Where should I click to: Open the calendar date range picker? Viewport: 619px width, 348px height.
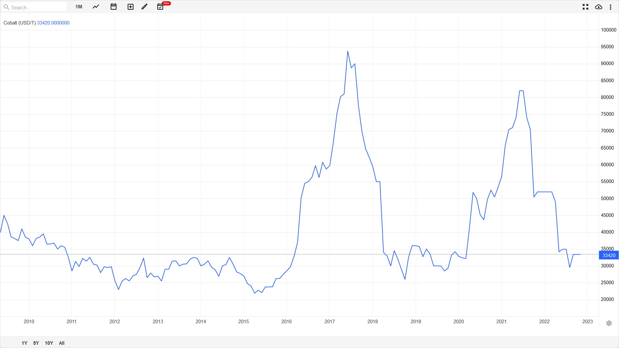point(113,7)
